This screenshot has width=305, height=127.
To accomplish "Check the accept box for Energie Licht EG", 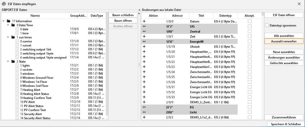I will tap(250, 92).
